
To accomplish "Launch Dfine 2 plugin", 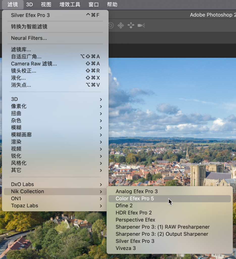I will pyautogui.click(x=170, y=206).
